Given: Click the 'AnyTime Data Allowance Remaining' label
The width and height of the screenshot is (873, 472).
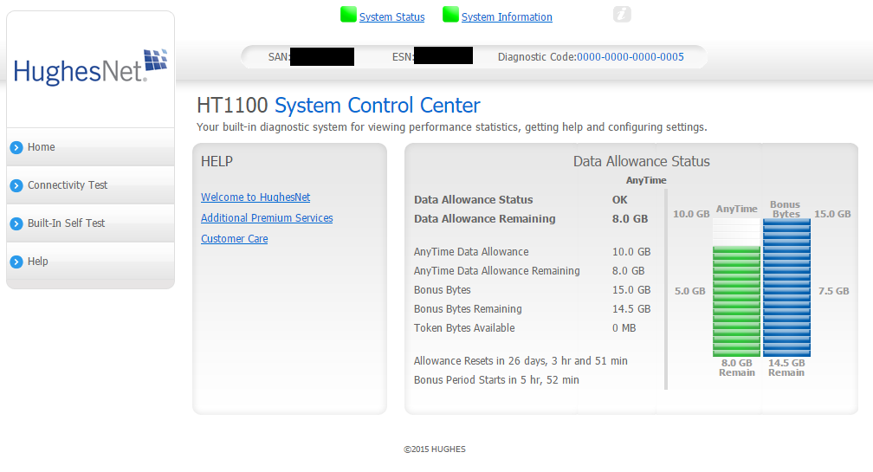Looking at the screenshot, I should pyautogui.click(x=496, y=271).
